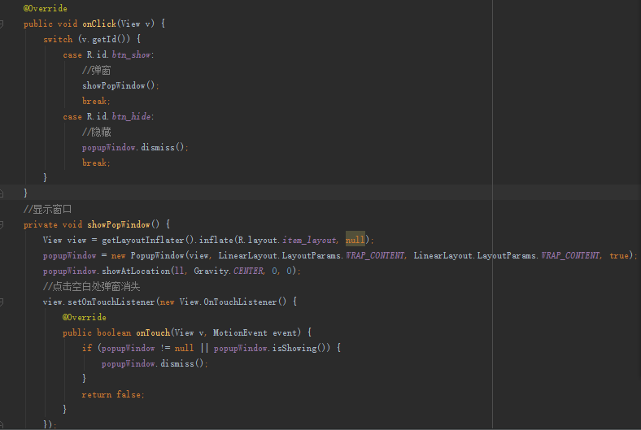Image resolution: width=641 pixels, height=430 pixels.
Task: Click the return false; statement
Action: (113, 394)
